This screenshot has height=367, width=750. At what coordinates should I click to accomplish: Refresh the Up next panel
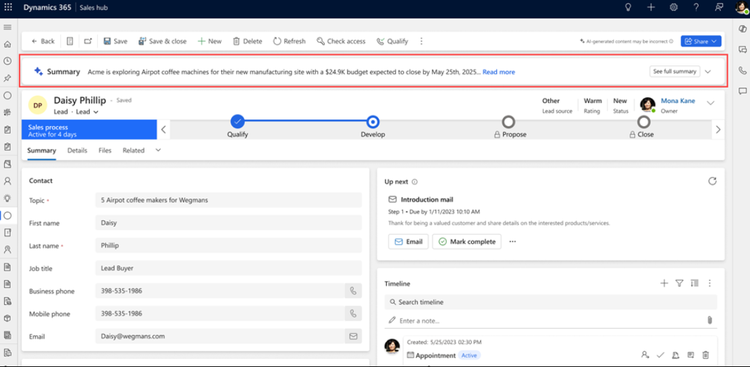[x=712, y=181]
